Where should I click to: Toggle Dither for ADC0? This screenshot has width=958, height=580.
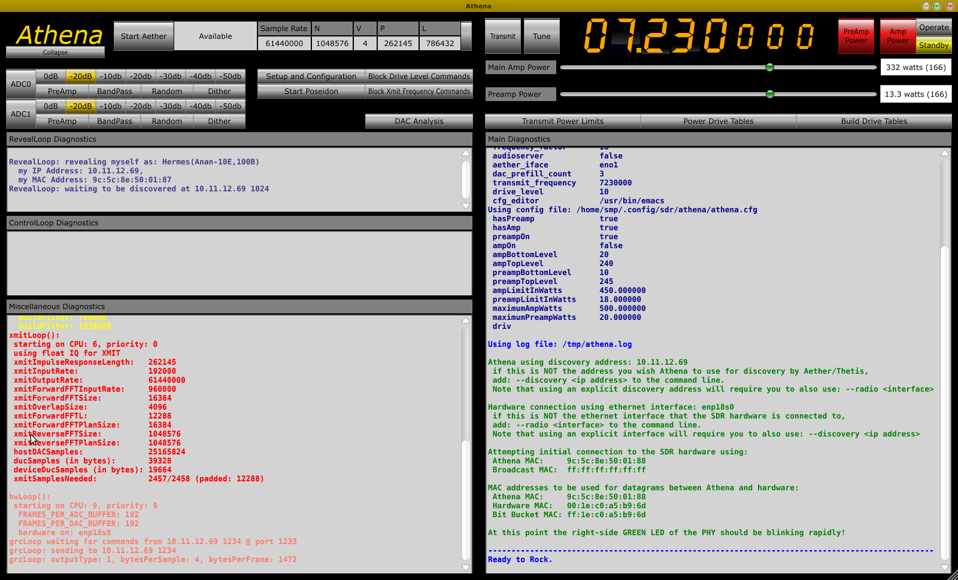click(x=220, y=91)
